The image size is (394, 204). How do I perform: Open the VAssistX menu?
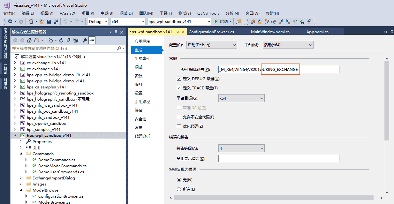click(x=67, y=13)
